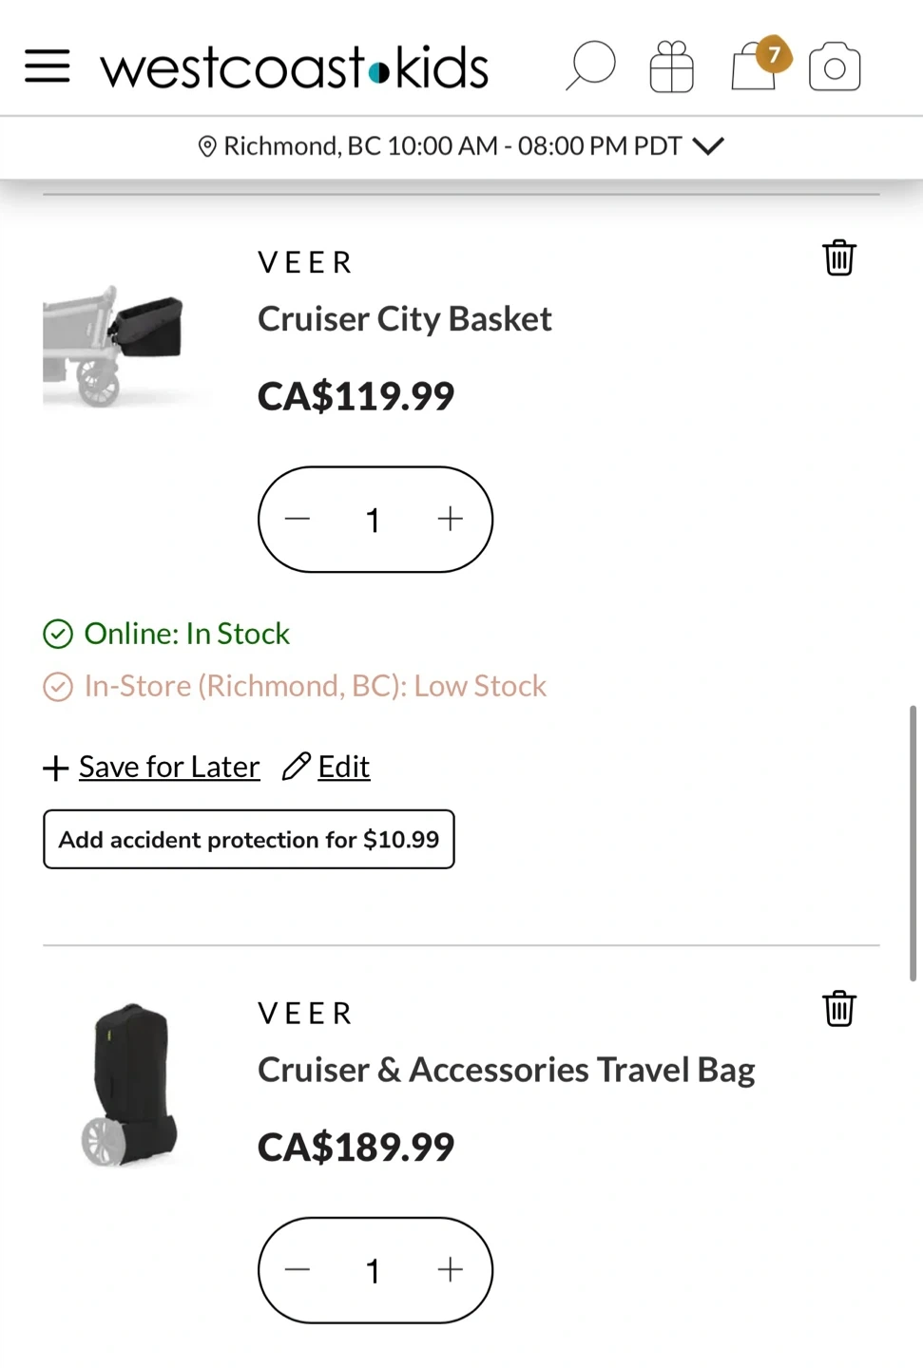
Task: Open Travel Bag product thumbnail
Action: coord(130,1084)
